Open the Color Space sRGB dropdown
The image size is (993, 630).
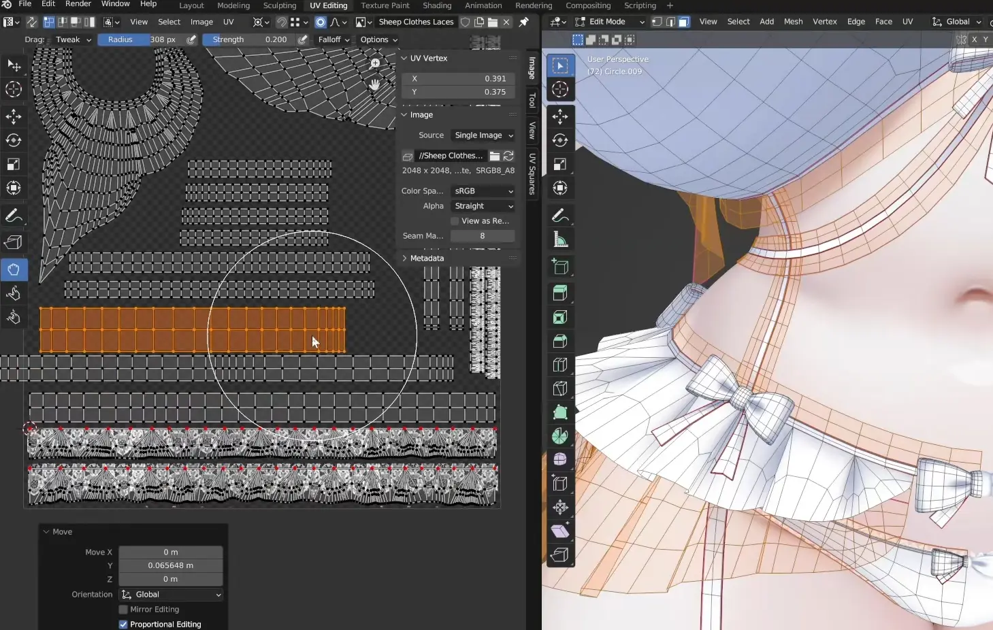tap(483, 191)
